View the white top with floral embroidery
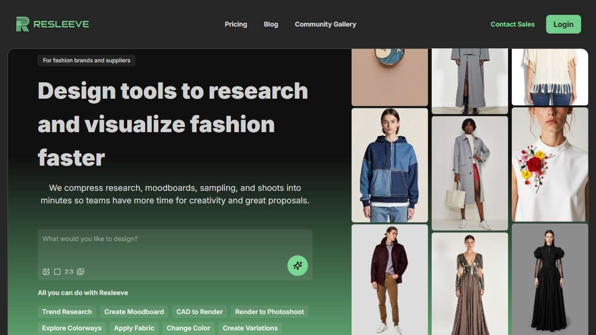596x335 pixels. pyautogui.click(x=549, y=164)
